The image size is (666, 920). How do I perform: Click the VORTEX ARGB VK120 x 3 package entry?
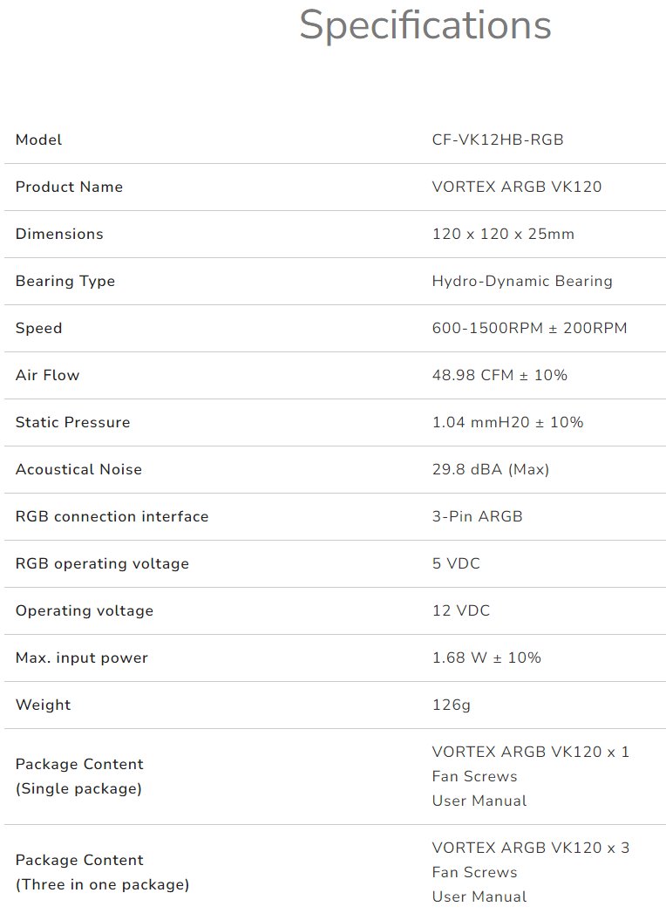point(530,848)
